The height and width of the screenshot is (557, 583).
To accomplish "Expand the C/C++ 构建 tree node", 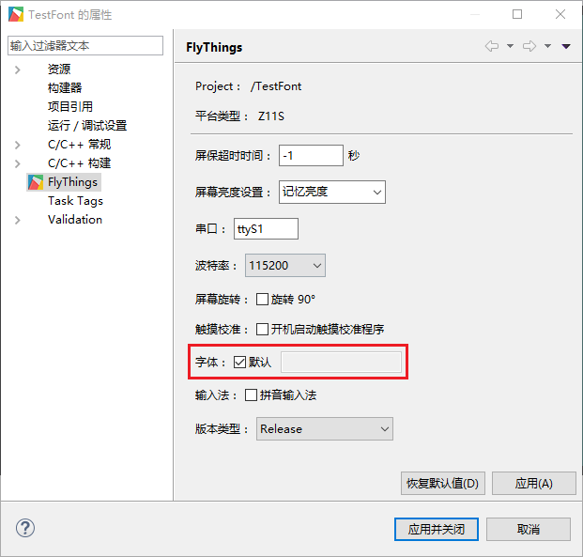I will pyautogui.click(x=17, y=163).
